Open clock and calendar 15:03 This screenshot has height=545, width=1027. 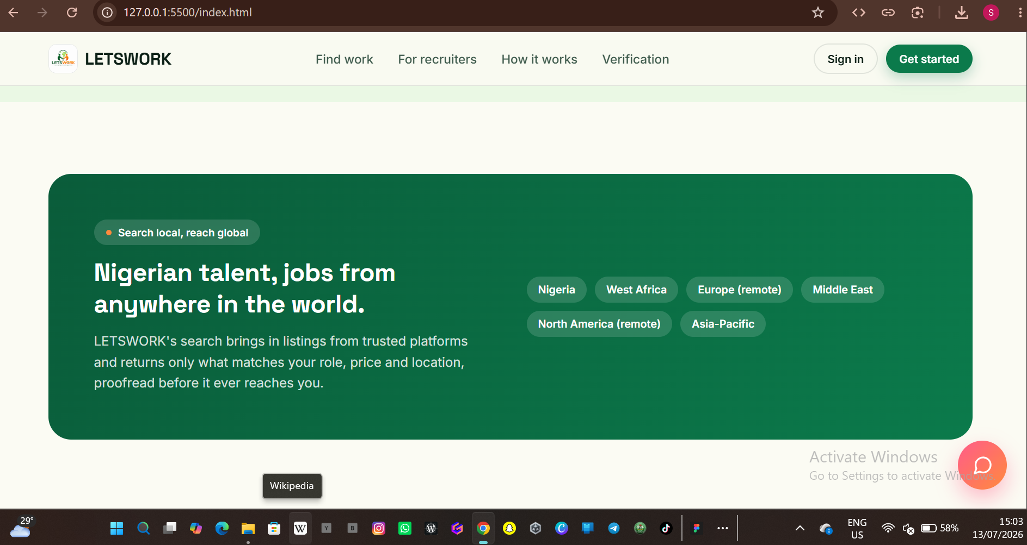click(x=998, y=528)
